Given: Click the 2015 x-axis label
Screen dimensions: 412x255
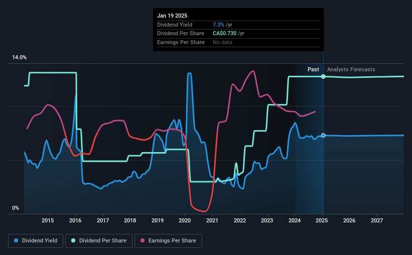Looking at the screenshot, I should click(48, 220).
